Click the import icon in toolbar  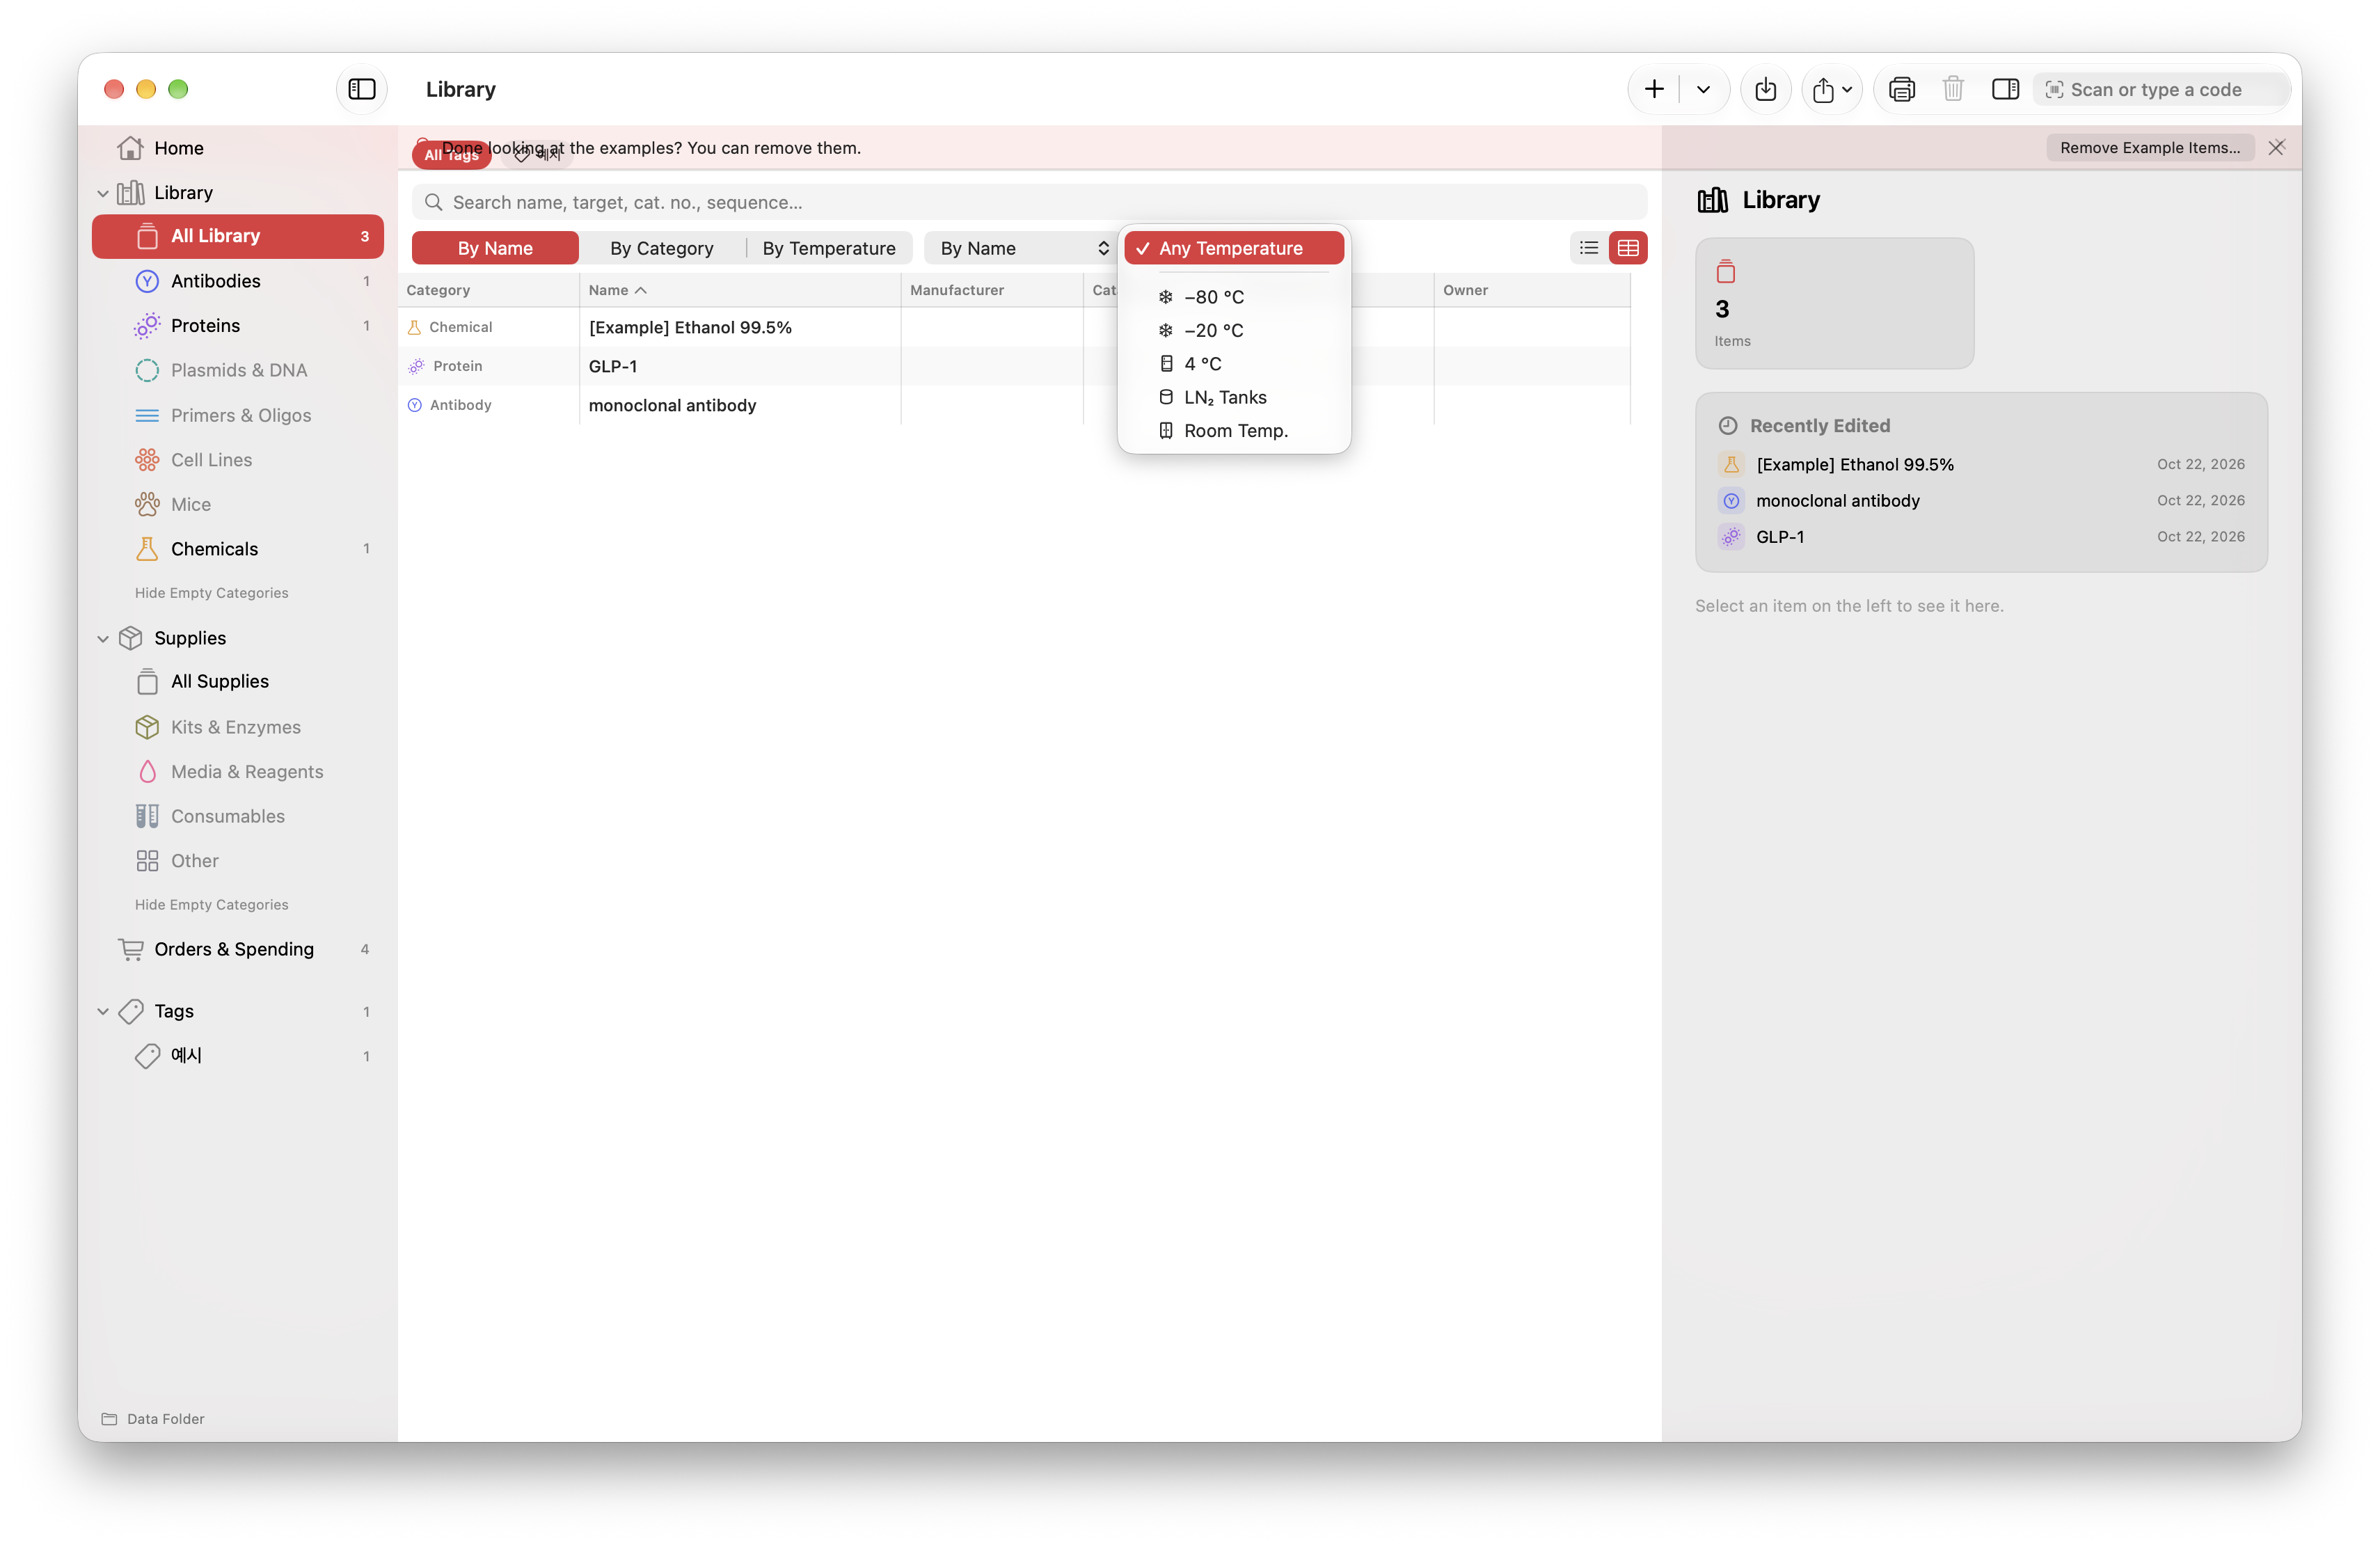click(1765, 89)
